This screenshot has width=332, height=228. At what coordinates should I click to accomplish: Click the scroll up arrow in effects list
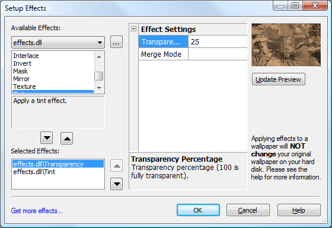[x=99, y=57]
